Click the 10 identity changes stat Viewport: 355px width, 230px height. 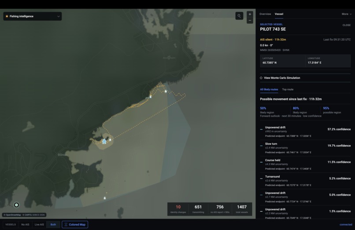(x=178, y=209)
